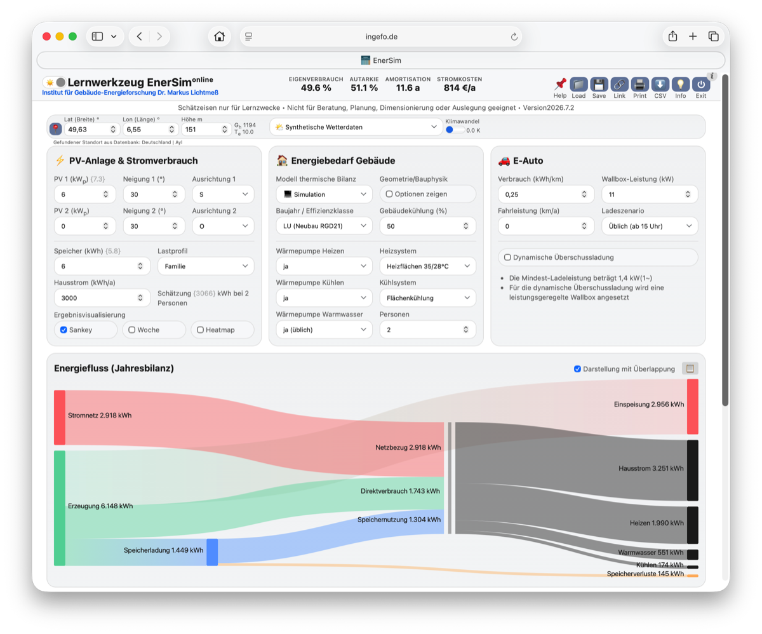Screen dimensions: 762x634
Task: Open the Info lightbulb icon
Action: 680,84
